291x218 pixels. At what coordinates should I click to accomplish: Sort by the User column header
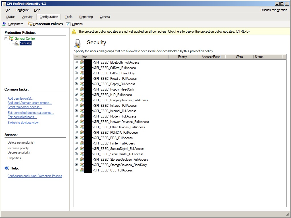pyautogui.click(x=121, y=57)
